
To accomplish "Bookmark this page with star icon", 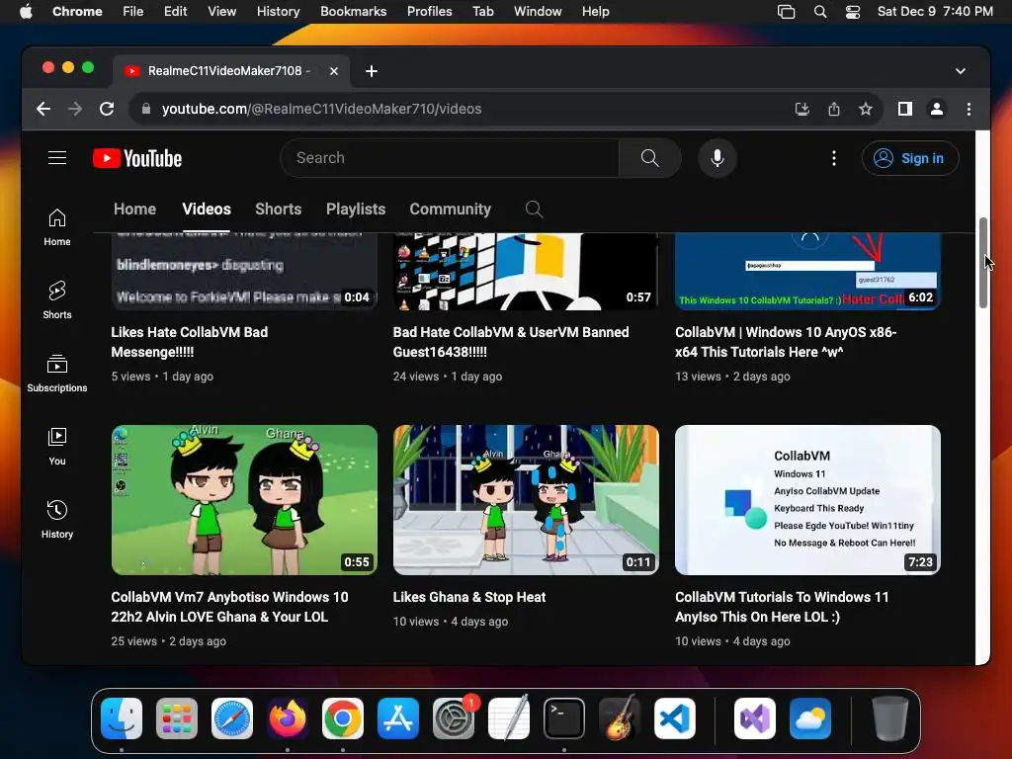I will pos(866,109).
